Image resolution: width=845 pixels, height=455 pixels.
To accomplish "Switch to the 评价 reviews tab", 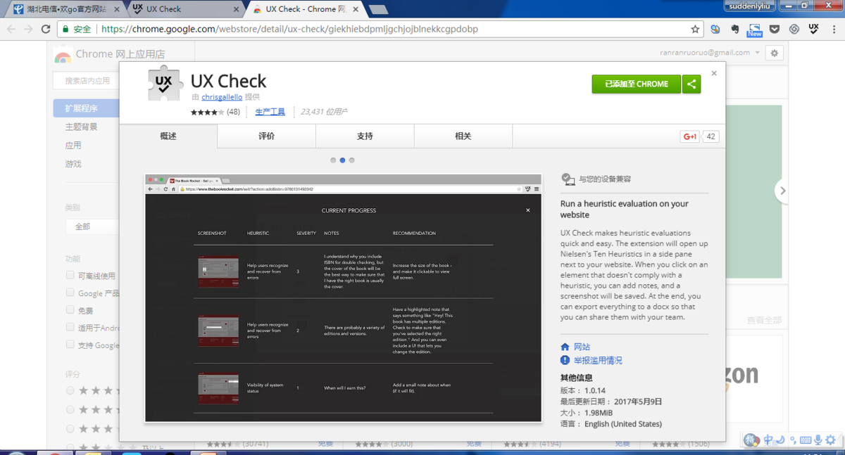I will 266,136.
